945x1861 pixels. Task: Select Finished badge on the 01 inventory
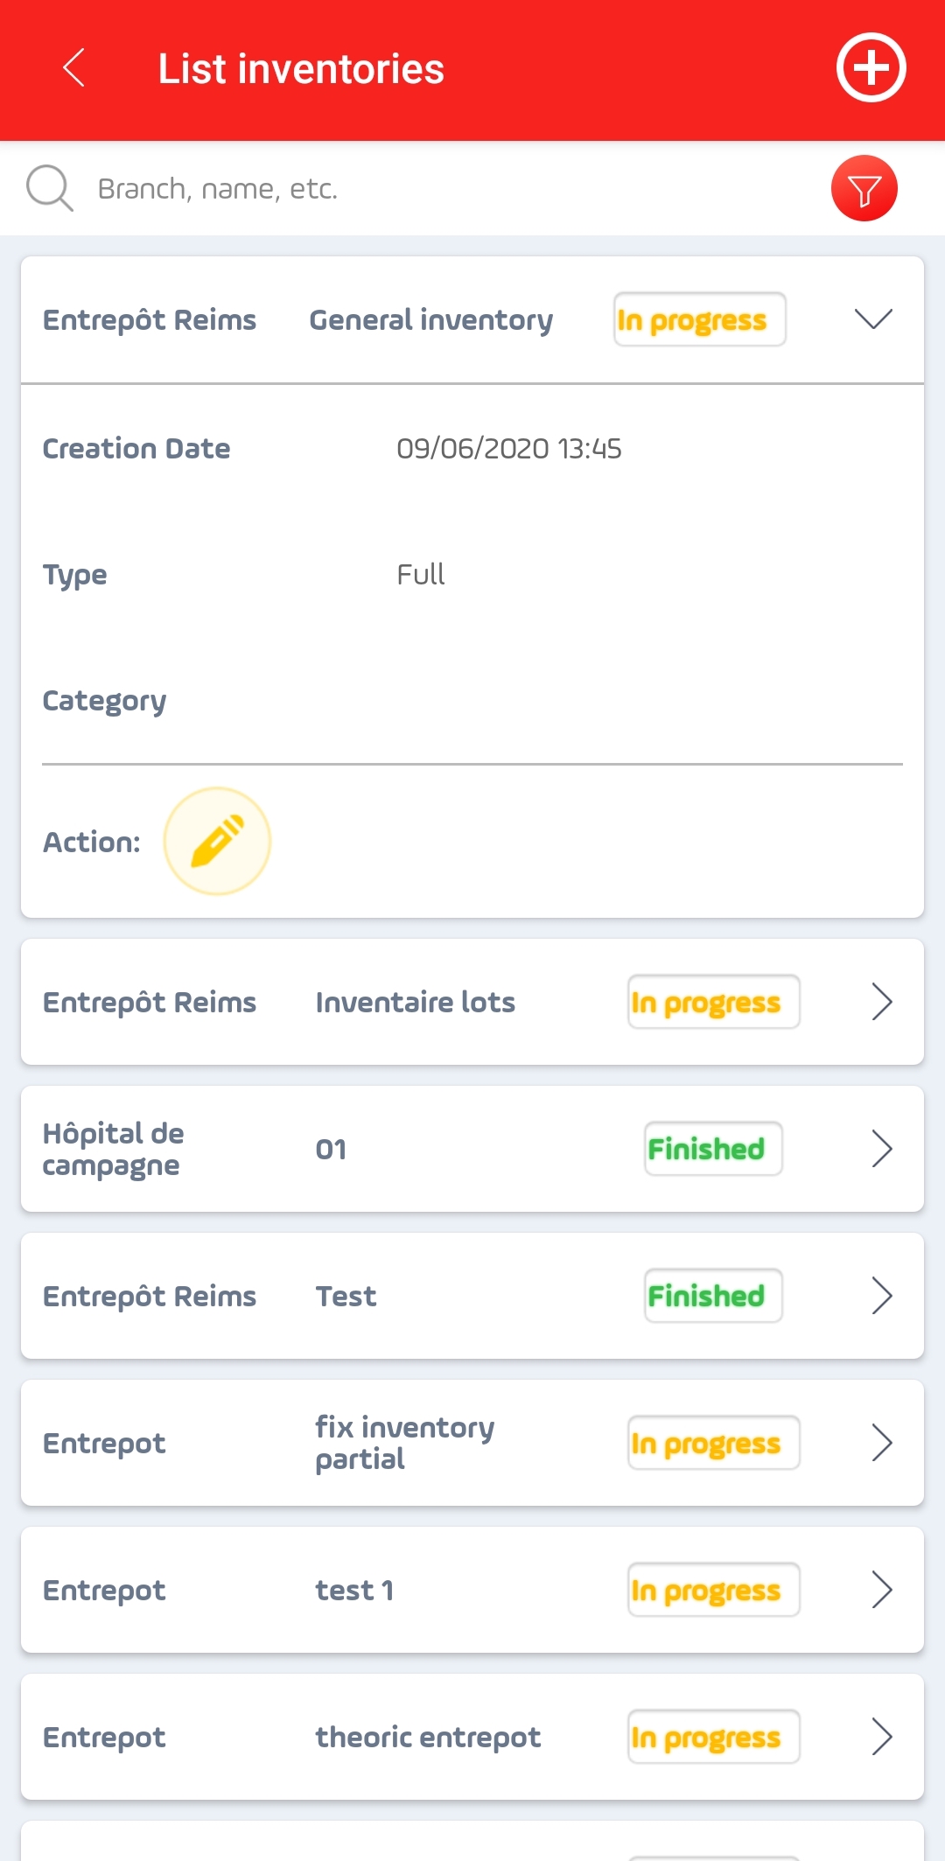click(713, 1149)
